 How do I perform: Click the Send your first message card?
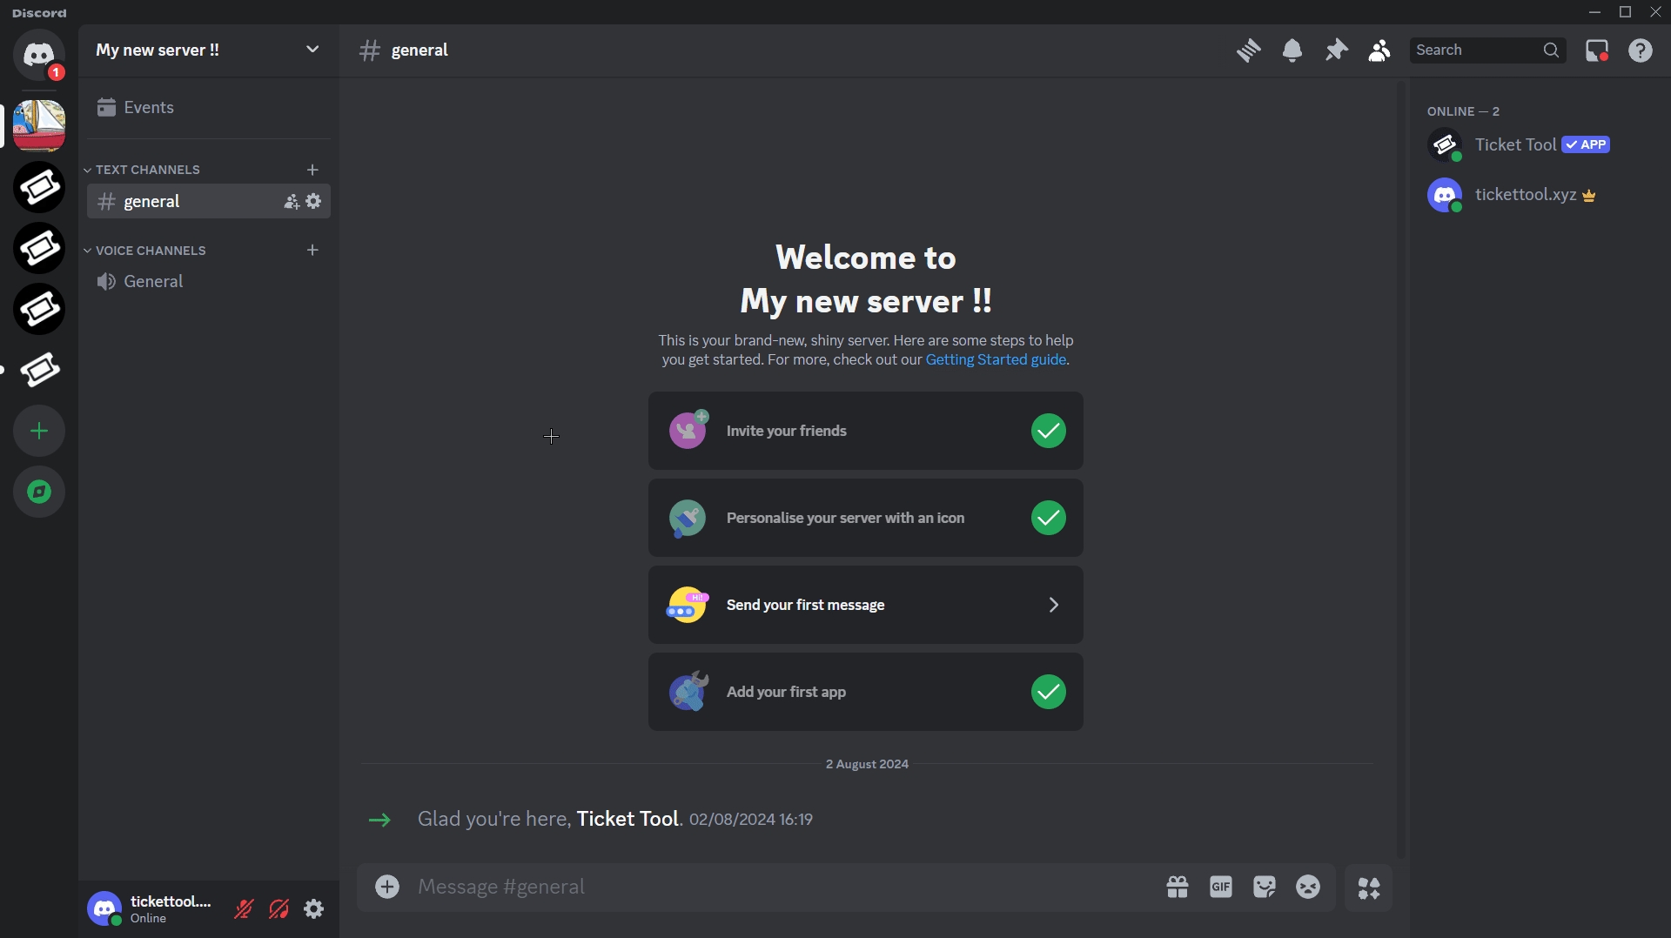(865, 605)
